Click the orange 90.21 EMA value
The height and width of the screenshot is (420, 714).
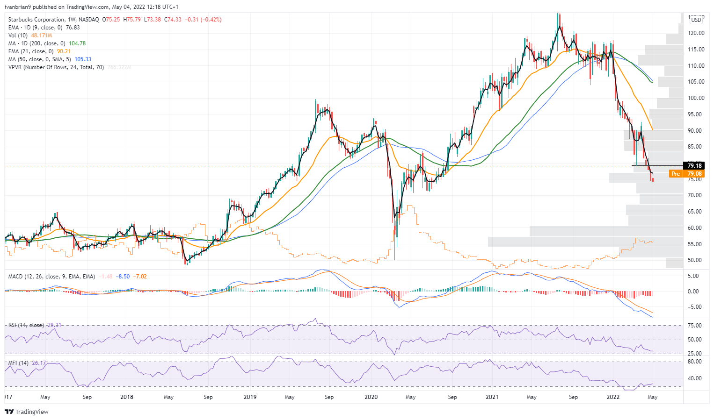pos(64,51)
